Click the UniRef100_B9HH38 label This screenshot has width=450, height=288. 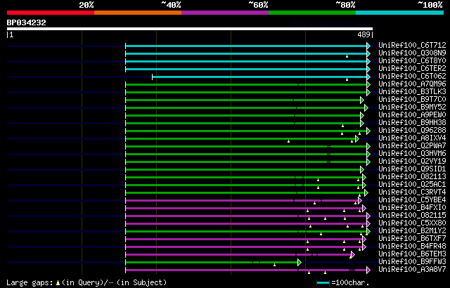point(412,122)
